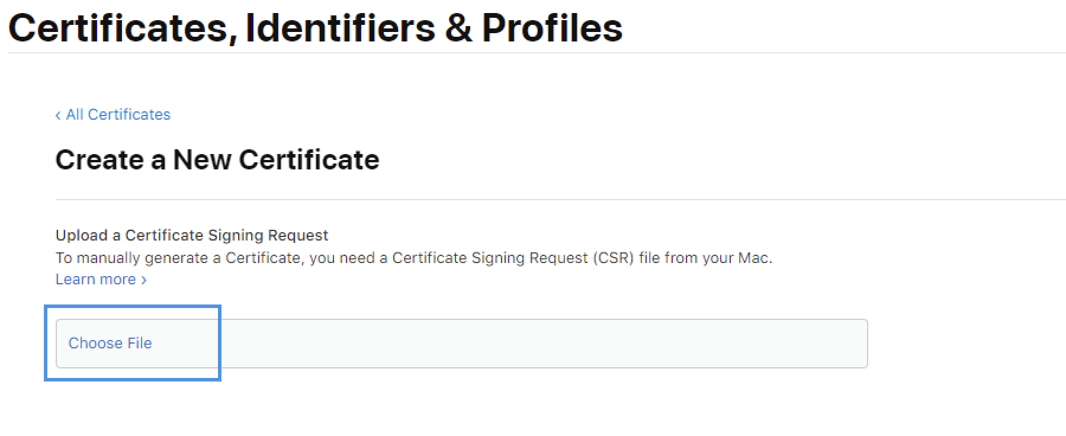This screenshot has width=1066, height=436.
Task: Click the word Certificates in the page title
Action: (x=118, y=28)
